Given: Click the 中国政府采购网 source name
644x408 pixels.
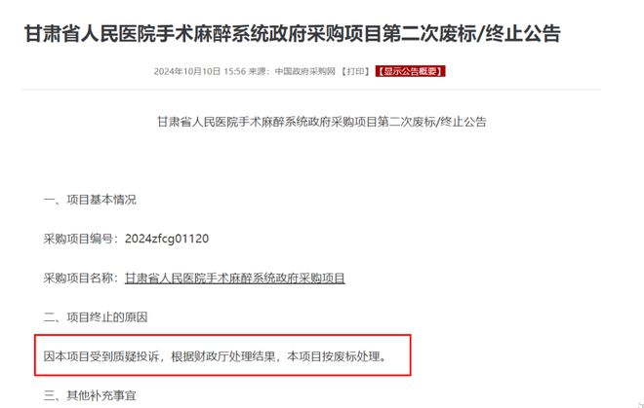Looking at the screenshot, I should pos(304,71).
